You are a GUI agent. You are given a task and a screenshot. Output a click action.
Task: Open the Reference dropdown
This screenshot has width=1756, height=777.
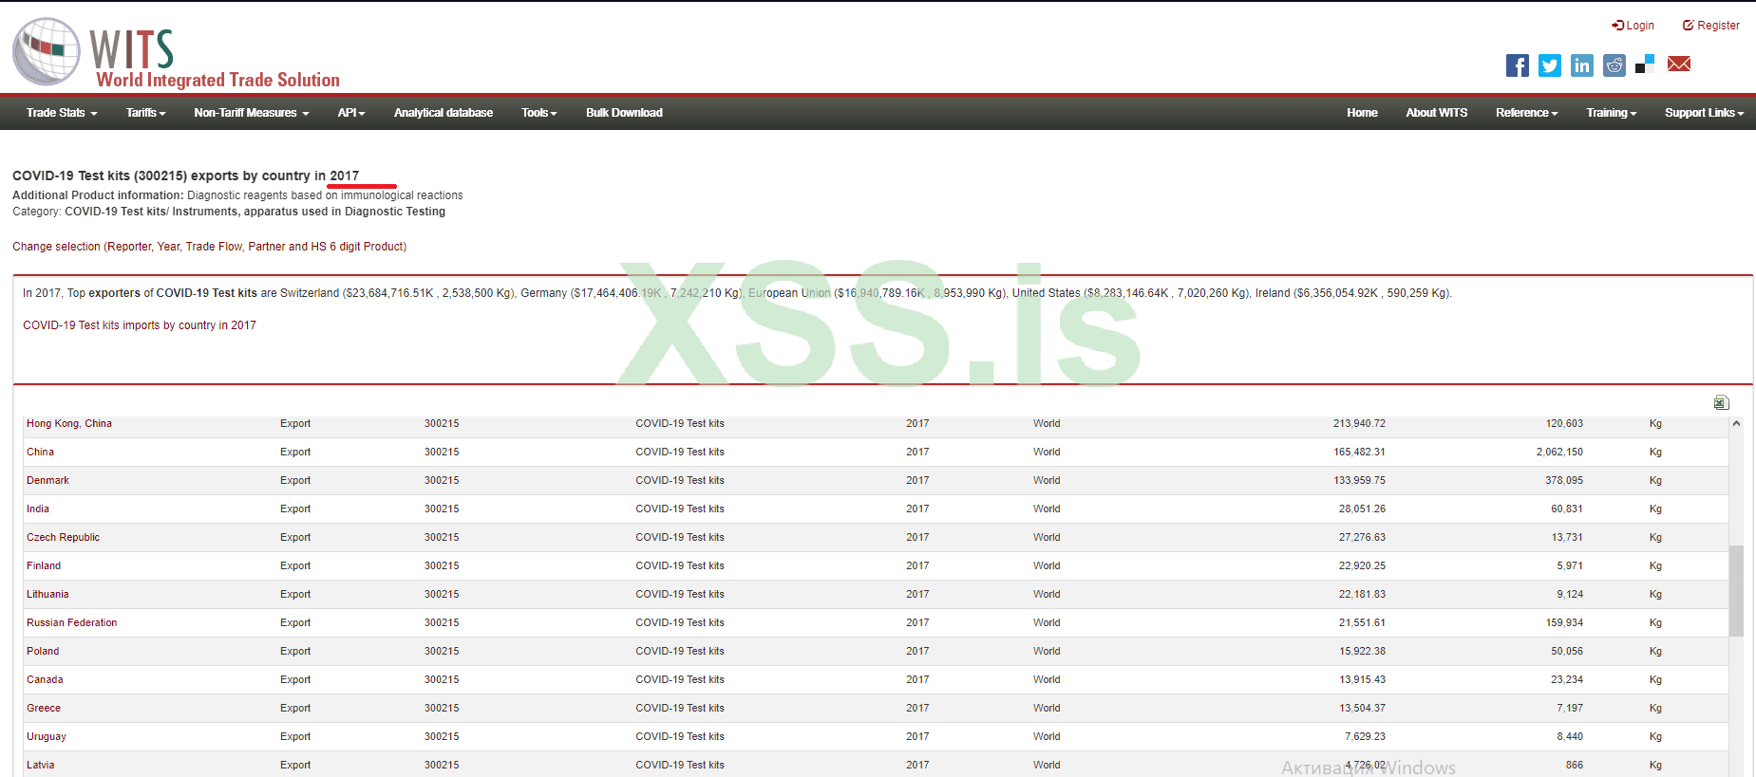pos(1527,113)
